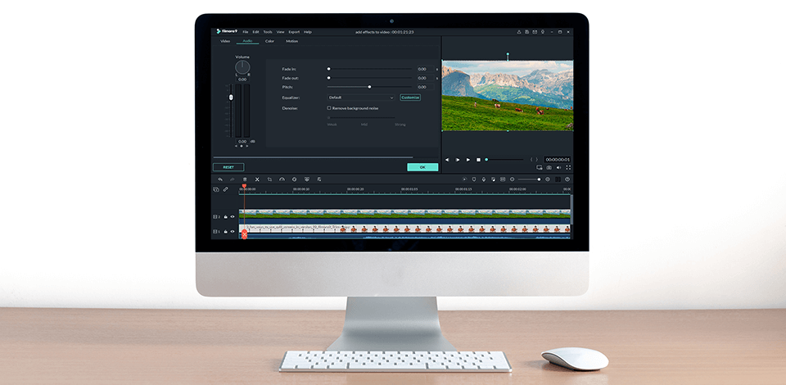Click the Delete trash can icon
This screenshot has height=385, width=786.
coord(245,179)
